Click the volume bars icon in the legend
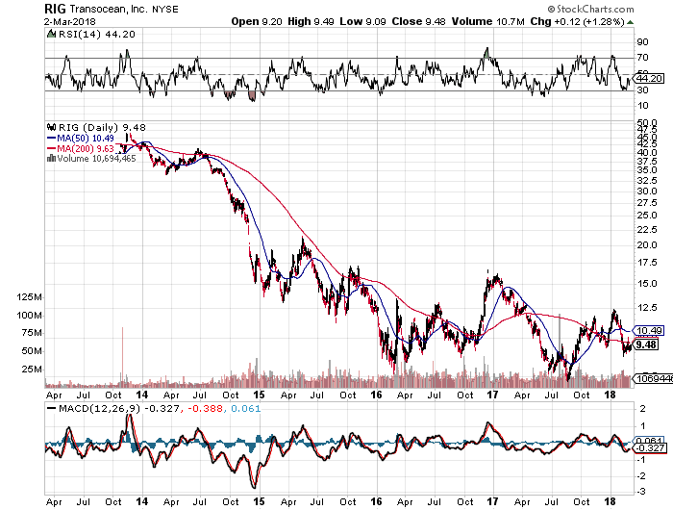673x510 pixels. click(51, 158)
